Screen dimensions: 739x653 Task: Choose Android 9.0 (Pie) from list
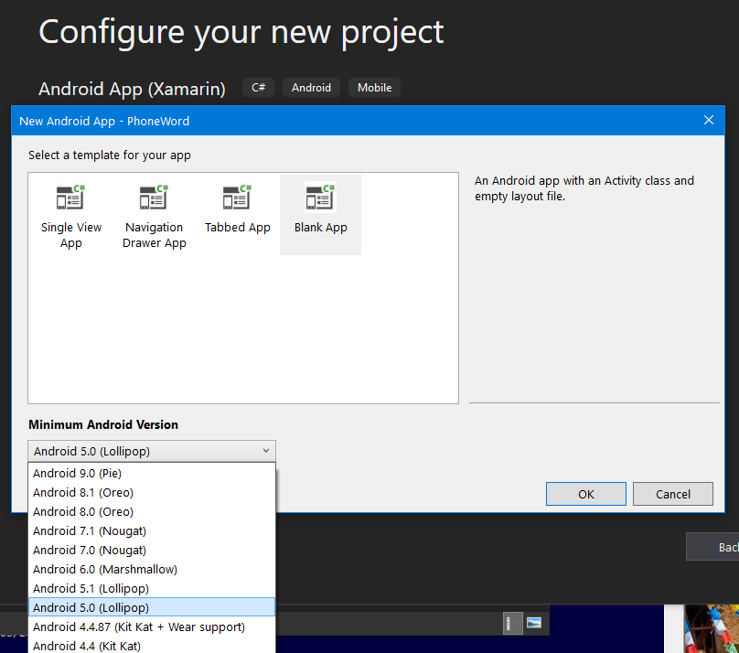coord(77,473)
